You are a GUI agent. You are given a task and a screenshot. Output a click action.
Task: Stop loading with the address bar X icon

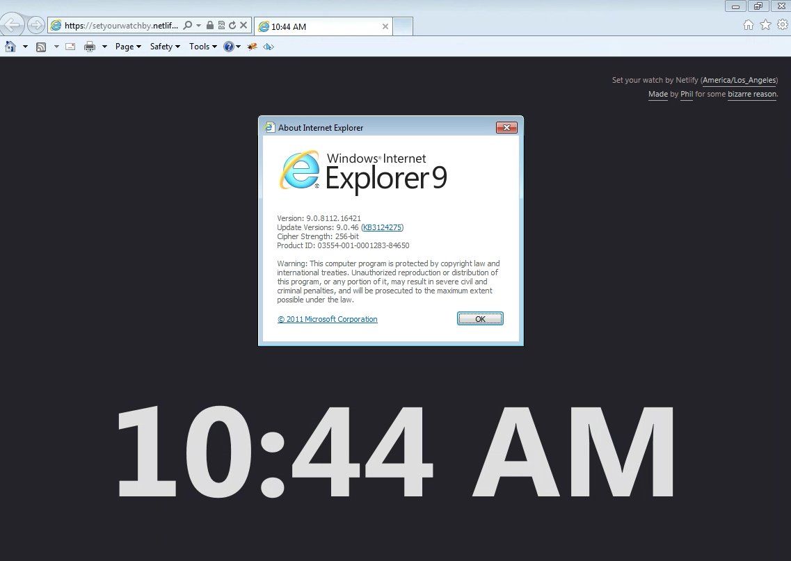[243, 25]
